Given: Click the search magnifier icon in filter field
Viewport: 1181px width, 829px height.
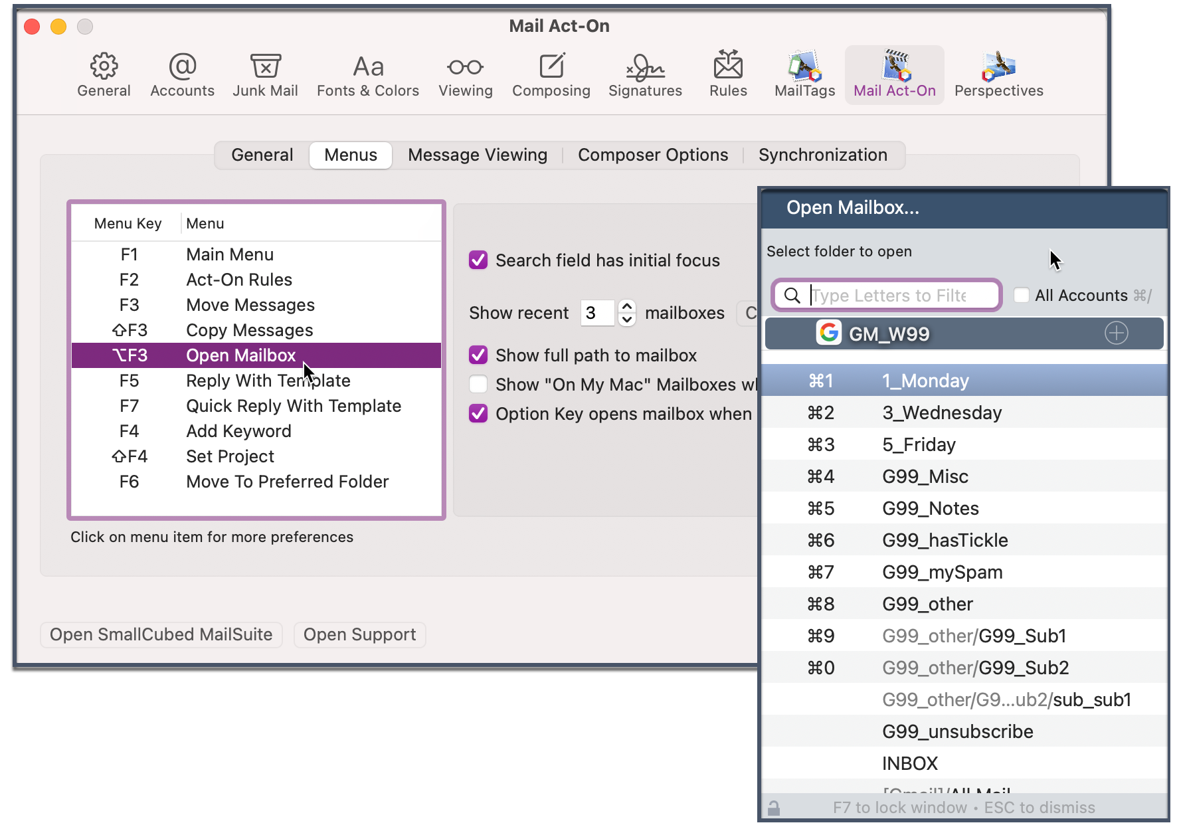Looking at the screenshot, I should pyautogui.click(x=792, y=295).
